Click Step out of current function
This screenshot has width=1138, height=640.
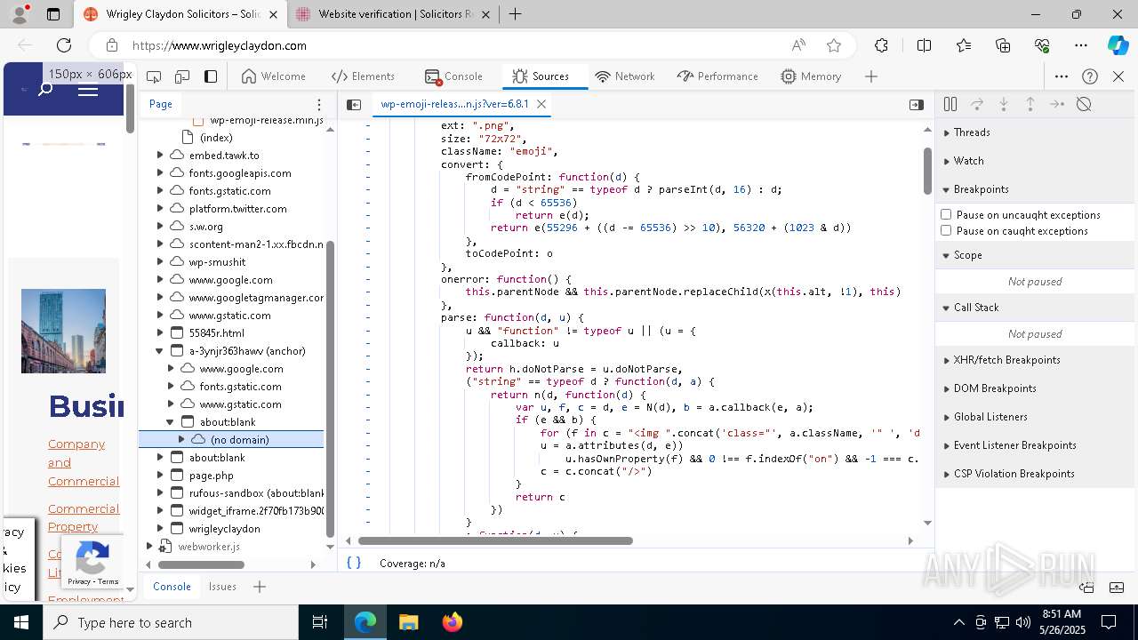(1030, 104)
